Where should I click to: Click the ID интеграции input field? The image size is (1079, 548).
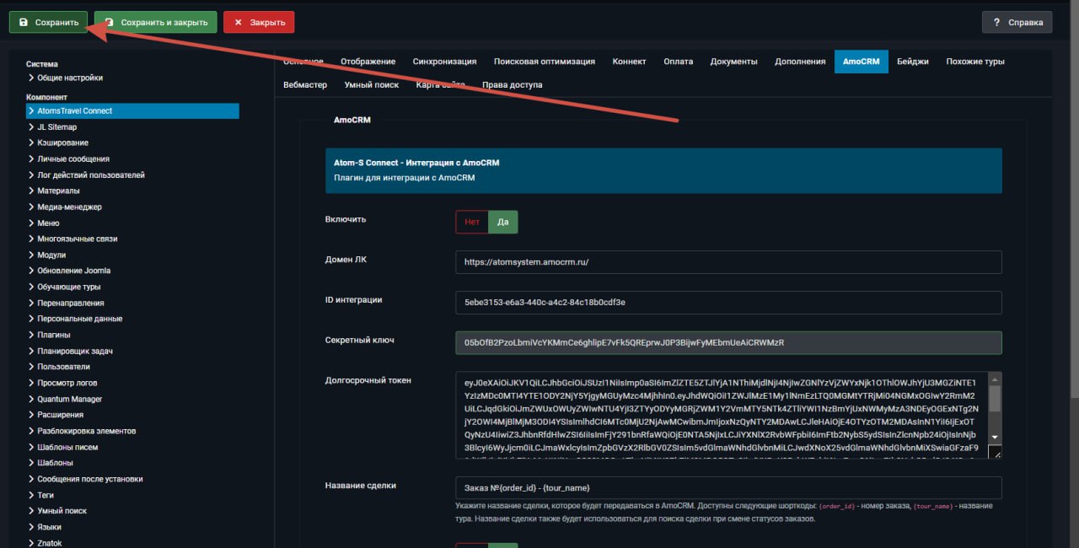pos(728,303)
